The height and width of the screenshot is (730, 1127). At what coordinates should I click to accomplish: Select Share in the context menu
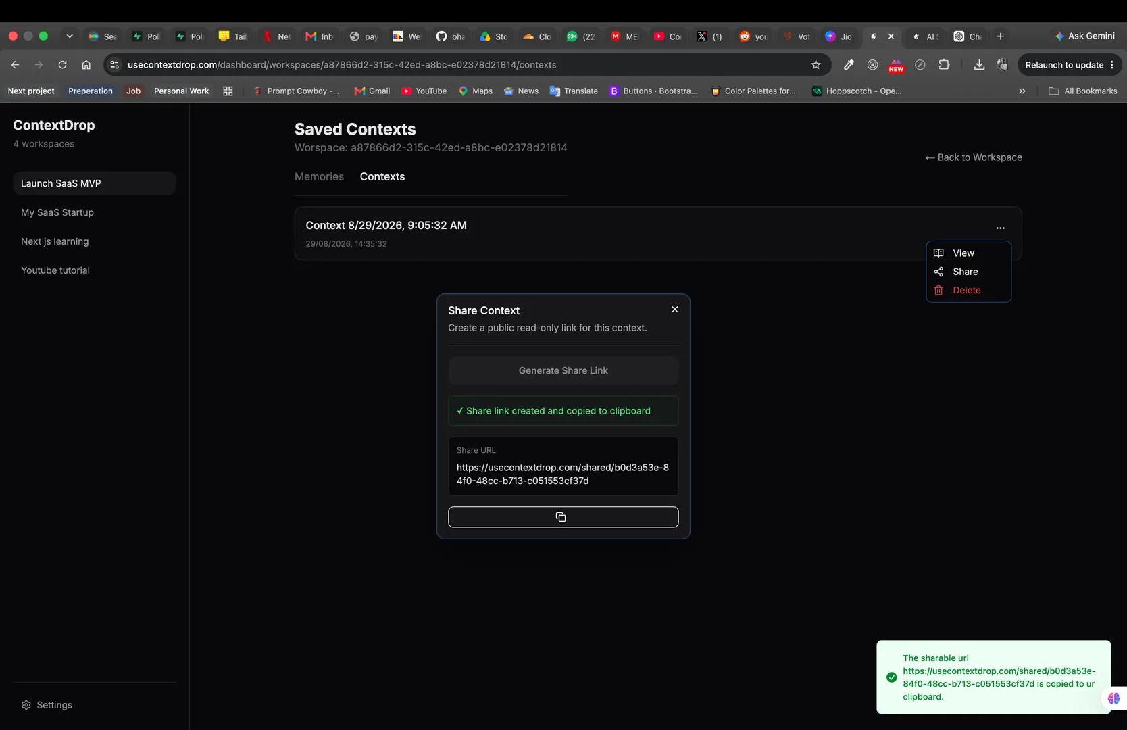point(968,272)
